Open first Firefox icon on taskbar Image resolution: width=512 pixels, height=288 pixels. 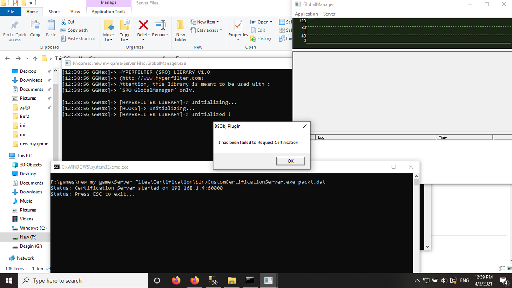coord(176,280)
